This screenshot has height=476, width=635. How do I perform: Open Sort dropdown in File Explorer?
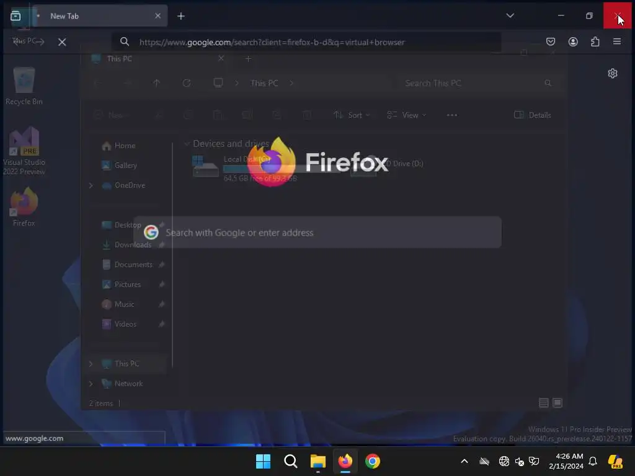pos(352,115)
